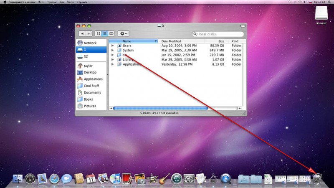Open iCal calendar from the Dock

[91, 179]
